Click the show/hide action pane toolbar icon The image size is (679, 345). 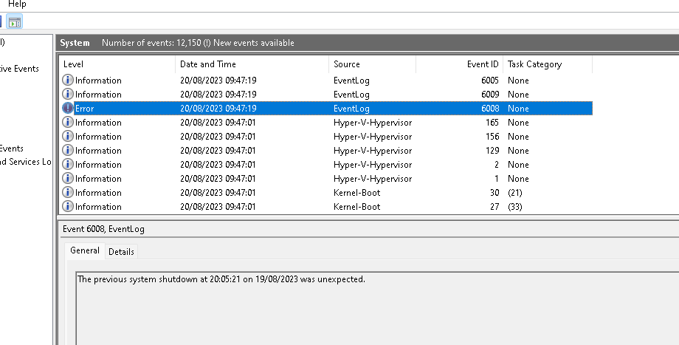pos(15,22)
